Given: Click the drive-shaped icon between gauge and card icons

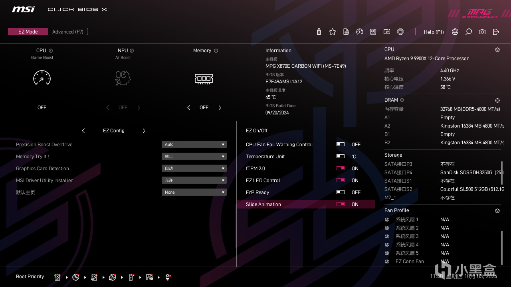Looking at the screenshot, I should pyautogui.click(x=373, y=32).
